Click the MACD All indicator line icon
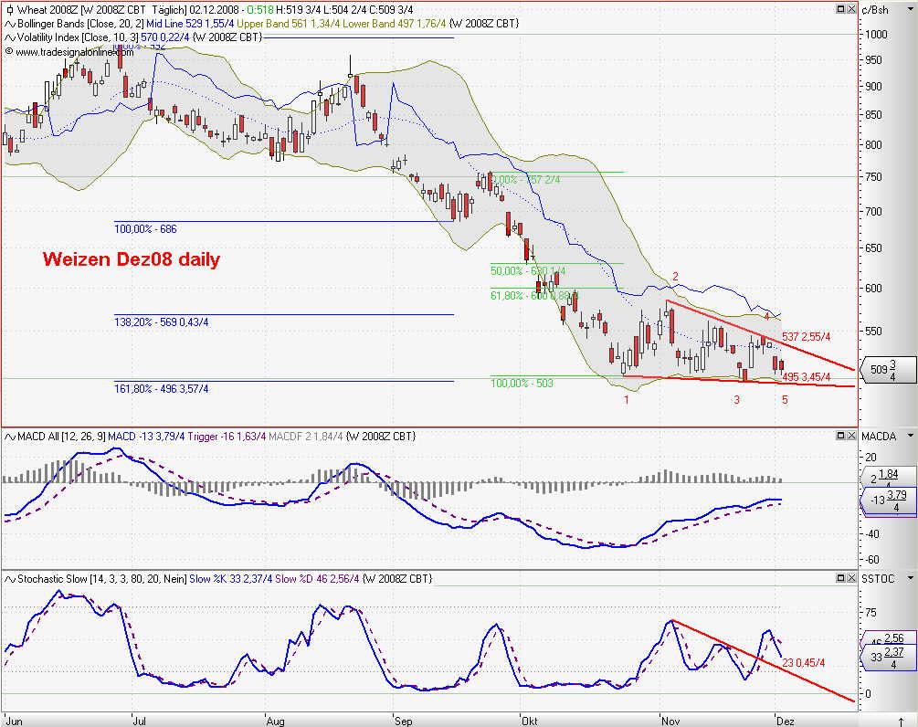918x727 pixels. [10, 437]
